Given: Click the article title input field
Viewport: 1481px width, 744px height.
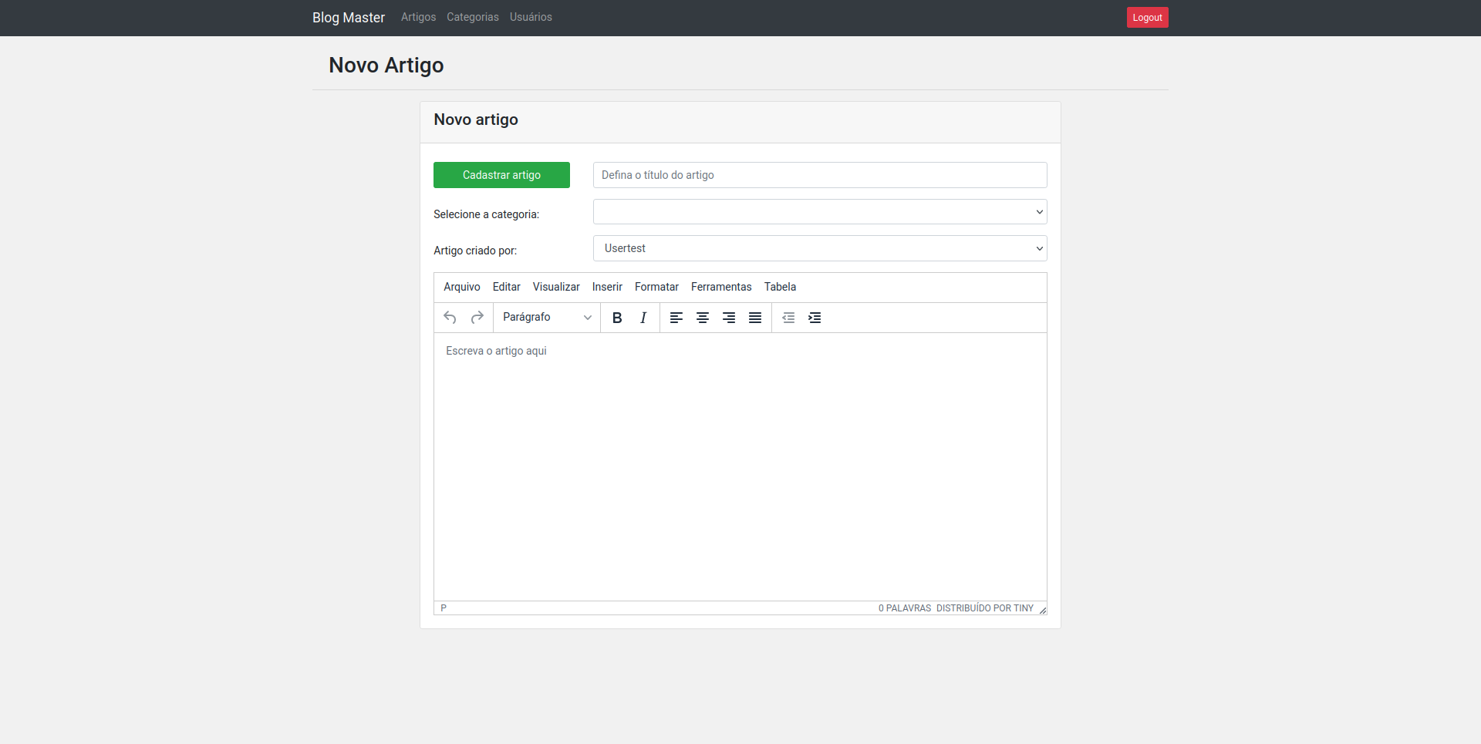Looking at the screenshot, I should pyautogui.click(x=820, y=175).
